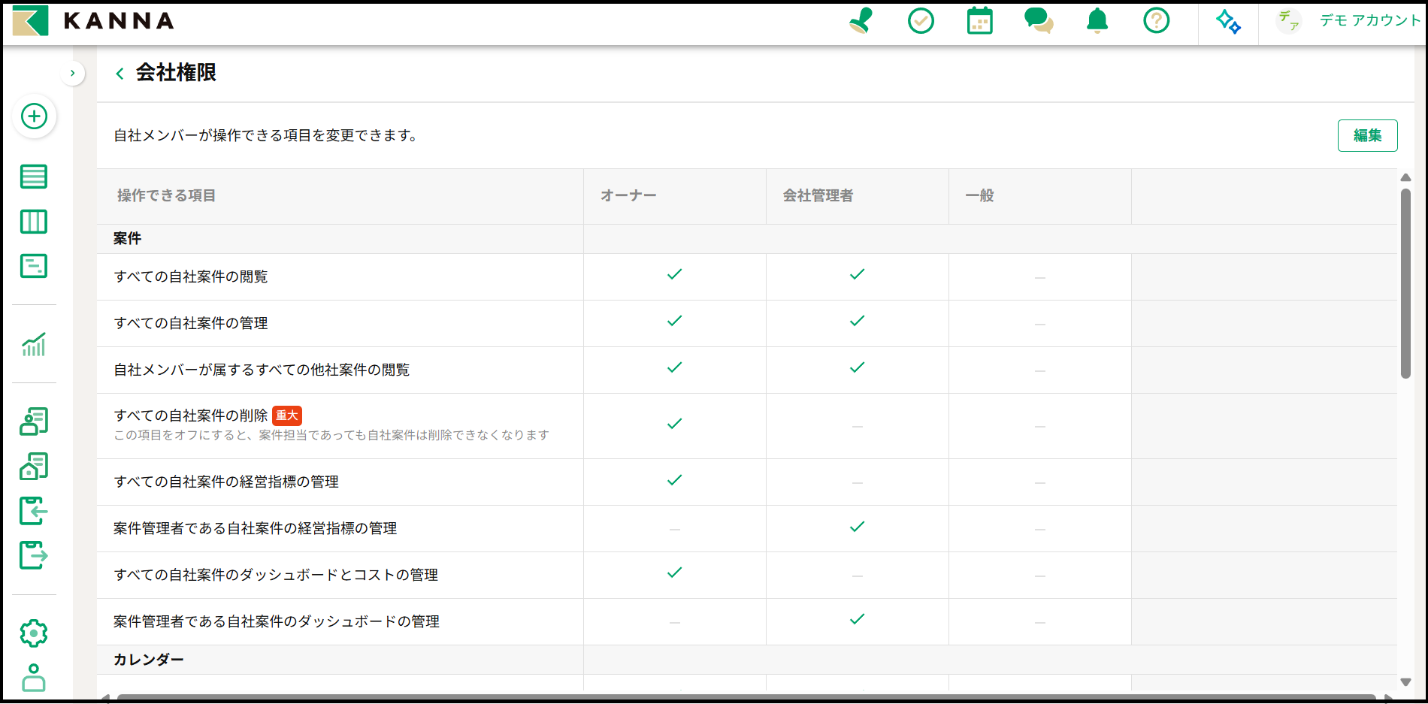Viewport: 1428px width, 704px height.
Task: Click the scroll down arrow
Action: (x=1405, y=682)
